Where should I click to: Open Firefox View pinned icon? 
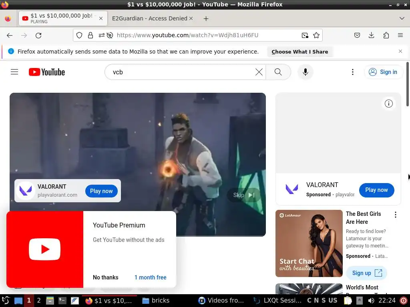tap(8, 18)
